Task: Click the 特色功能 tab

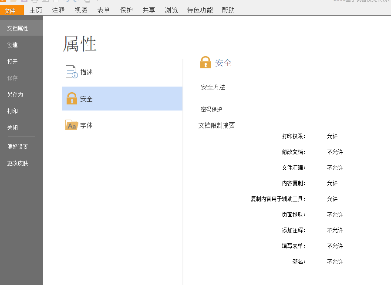Action: point(200,10)
